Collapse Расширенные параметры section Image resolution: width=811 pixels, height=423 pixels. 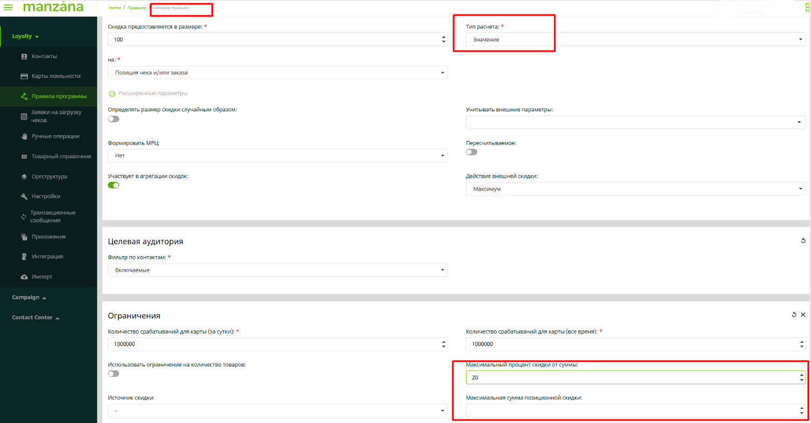(112, 93)
